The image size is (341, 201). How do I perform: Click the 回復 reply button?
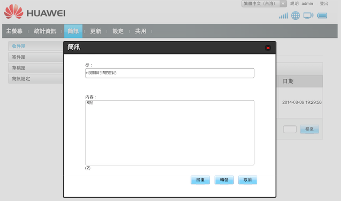(200, 180)
